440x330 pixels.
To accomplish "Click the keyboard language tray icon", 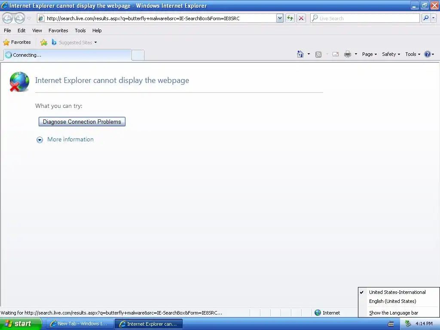I will click(391, 324).
